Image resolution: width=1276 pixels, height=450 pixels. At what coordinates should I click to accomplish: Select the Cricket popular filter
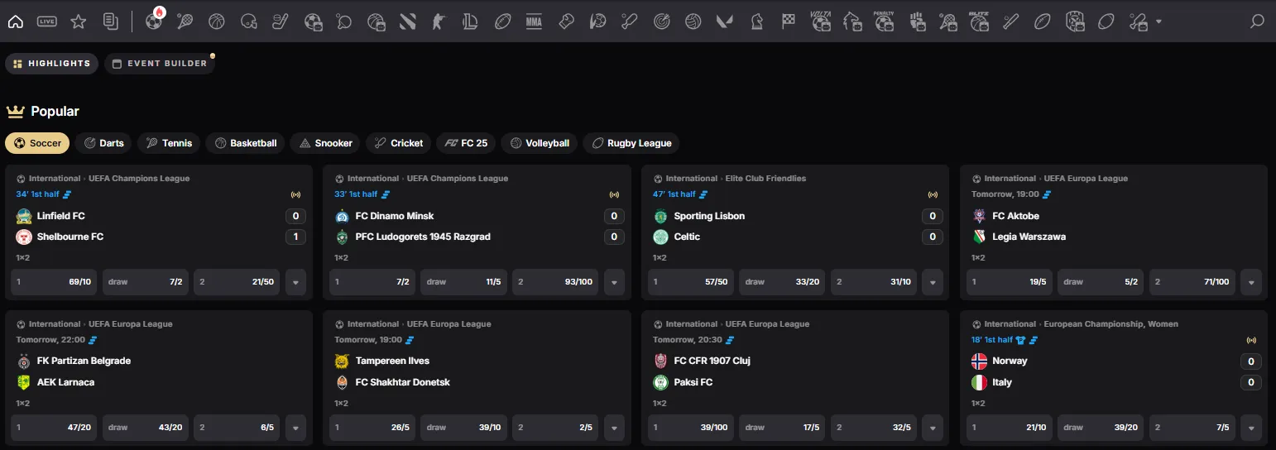point(398,143)
